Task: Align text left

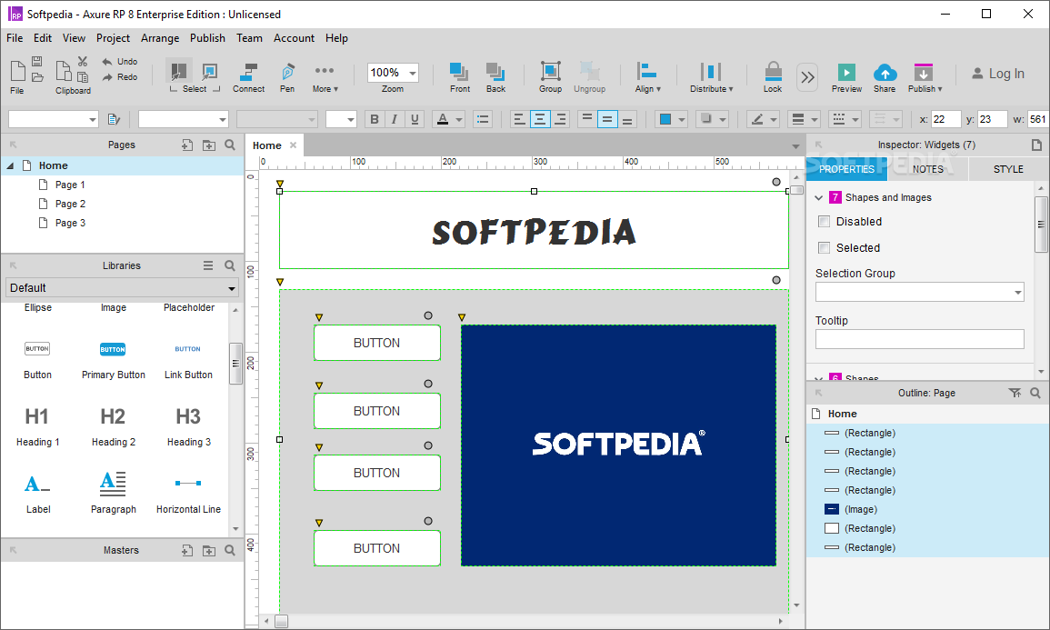Action: click(x=519, y=120)
